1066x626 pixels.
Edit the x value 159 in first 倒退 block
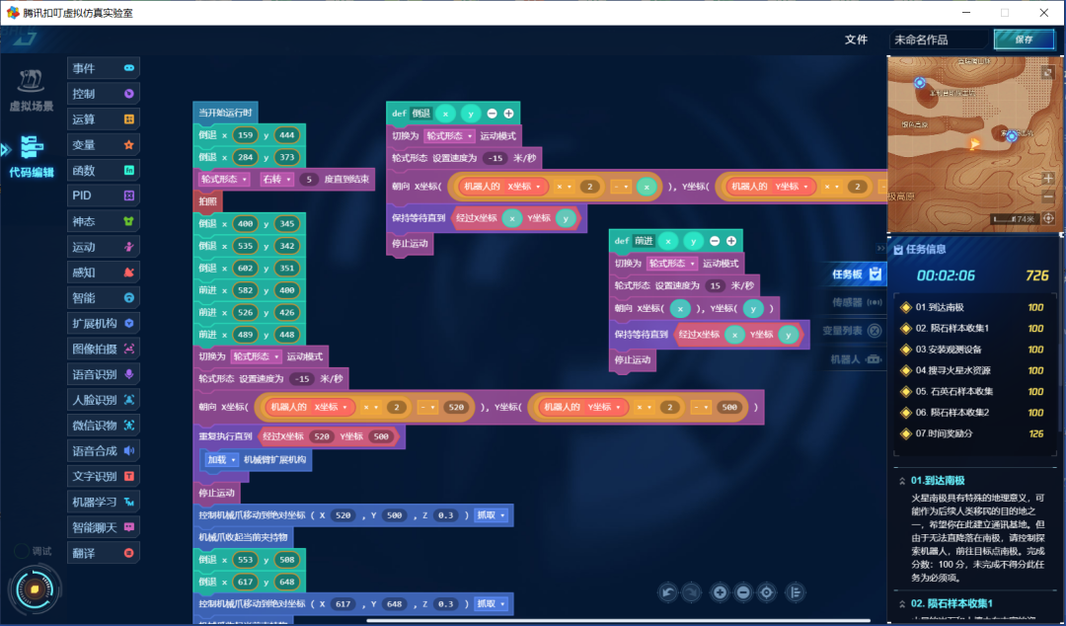click(x=246, y=135)
